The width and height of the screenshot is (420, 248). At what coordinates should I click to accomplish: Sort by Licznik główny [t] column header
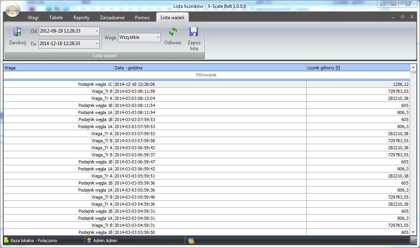pos(357,68)
